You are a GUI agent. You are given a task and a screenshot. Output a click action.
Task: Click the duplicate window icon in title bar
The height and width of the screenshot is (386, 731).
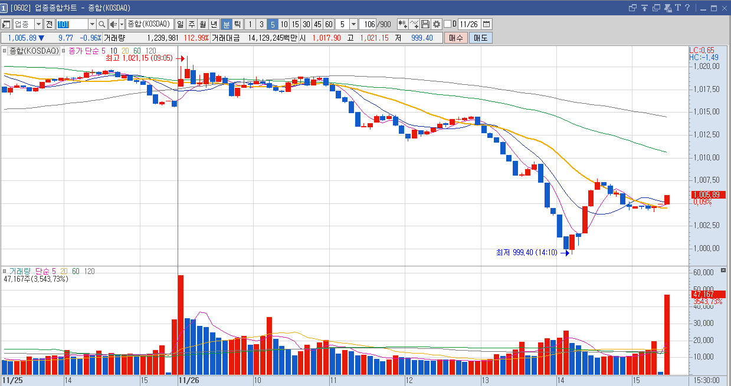[656, 8]
